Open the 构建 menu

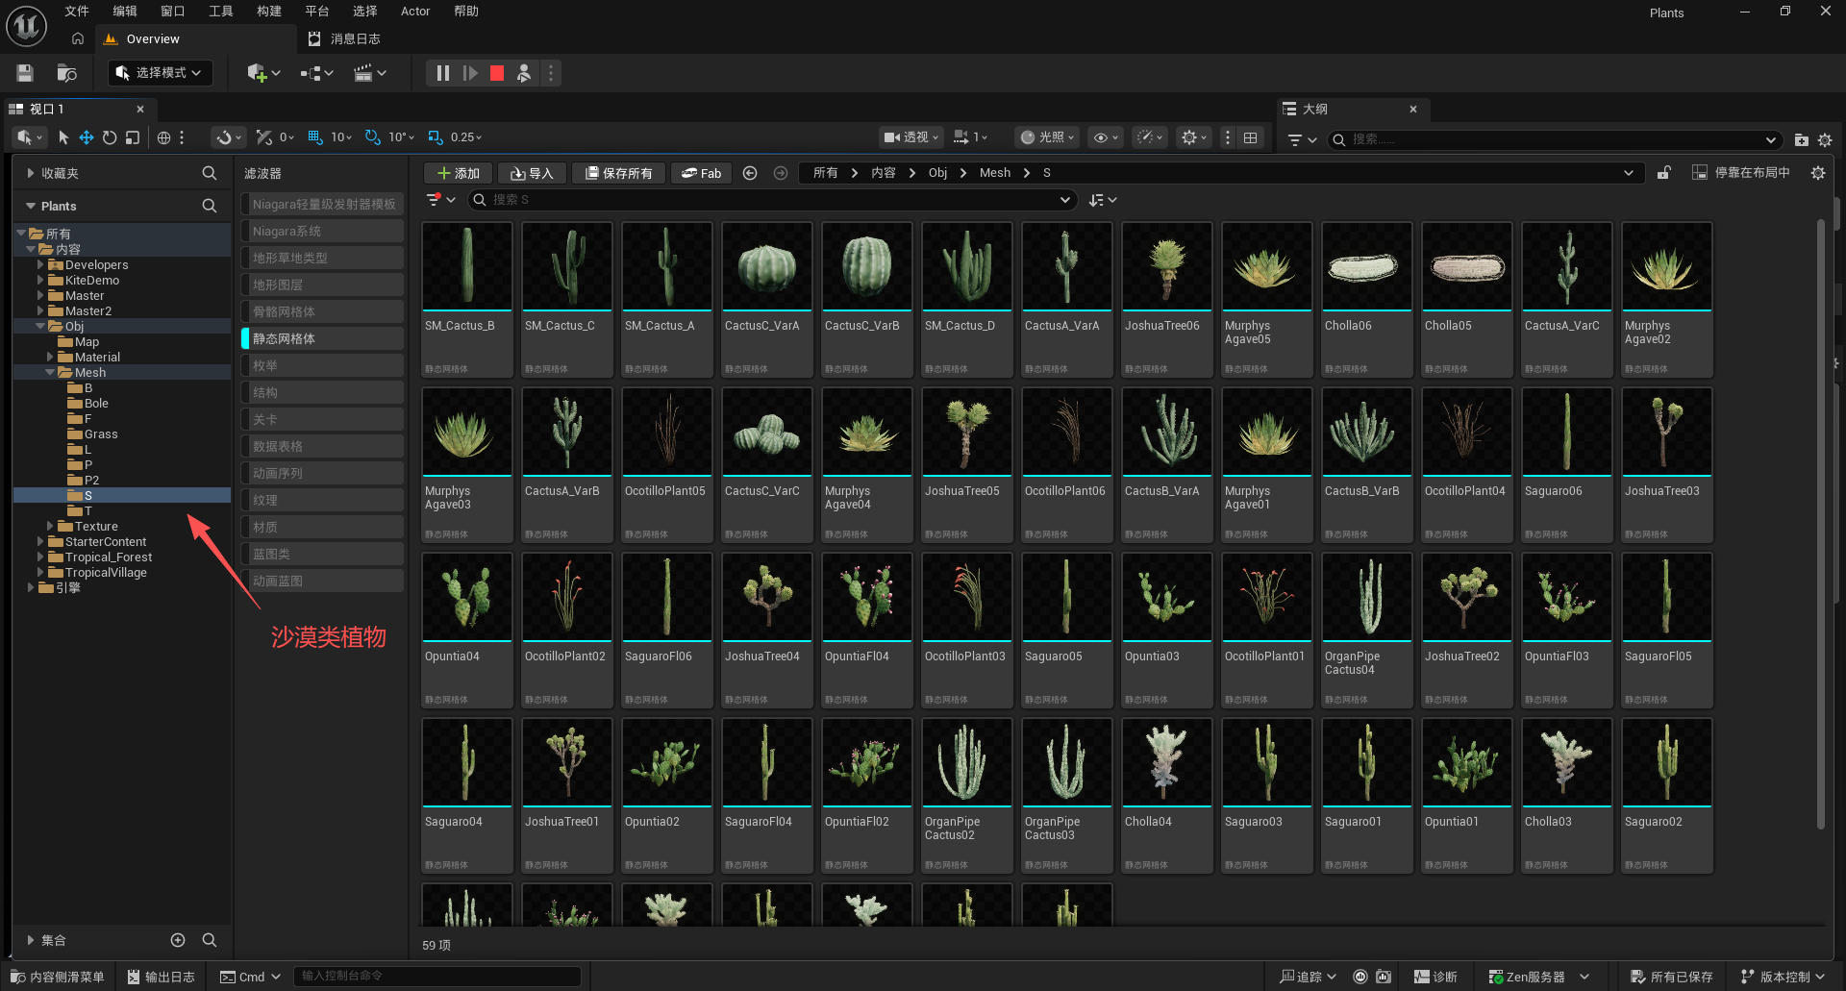[x=269, y=12]
